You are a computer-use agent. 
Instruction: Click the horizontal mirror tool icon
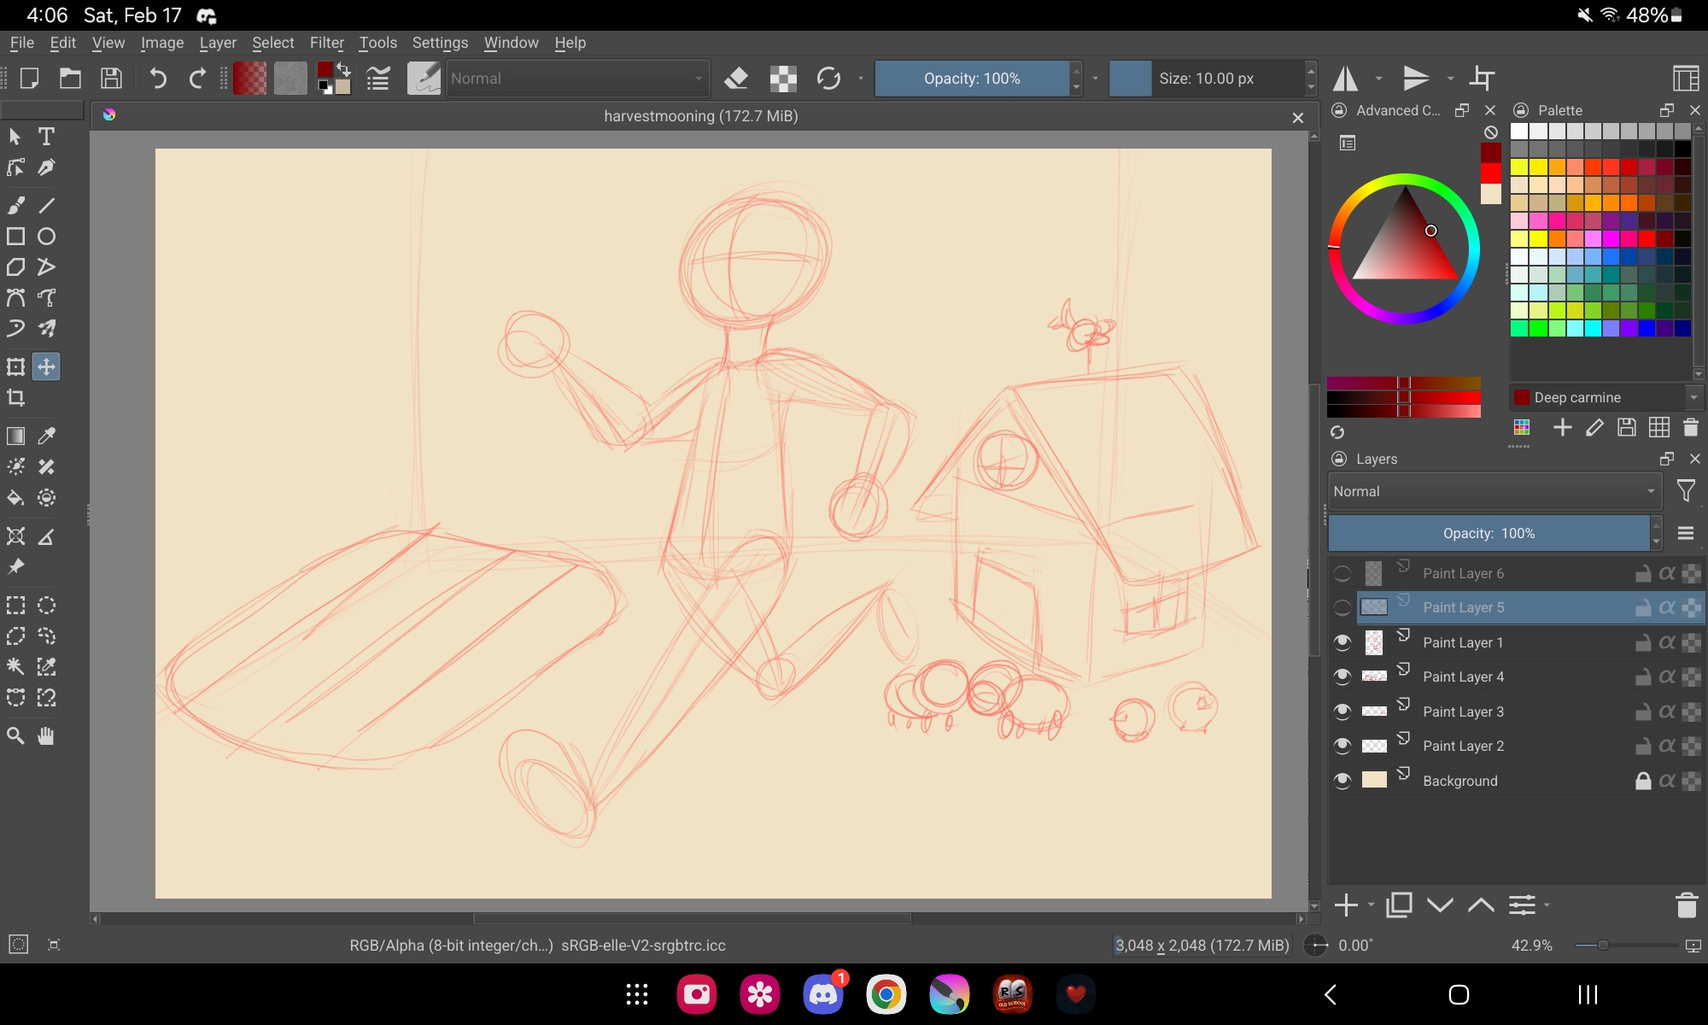point(1346,79)
